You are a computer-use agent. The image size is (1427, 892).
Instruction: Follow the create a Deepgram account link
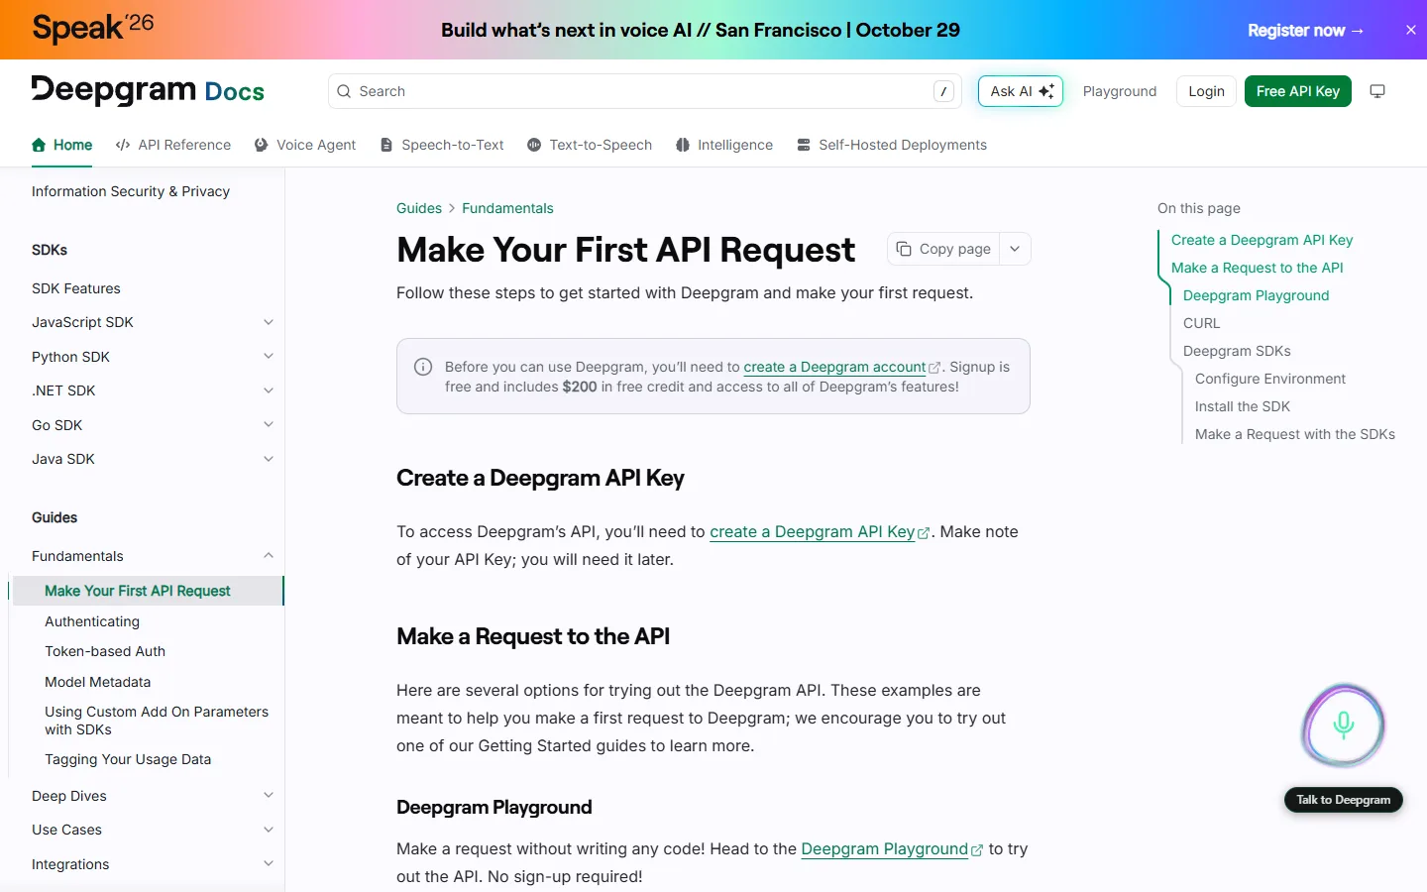841,367
